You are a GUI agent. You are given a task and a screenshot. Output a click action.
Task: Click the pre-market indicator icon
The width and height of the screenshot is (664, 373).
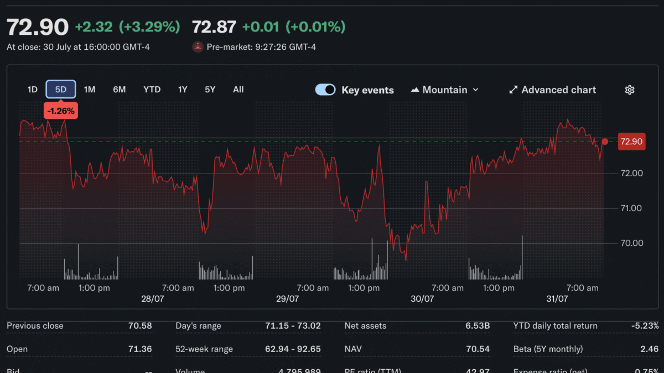click(198, 47)
